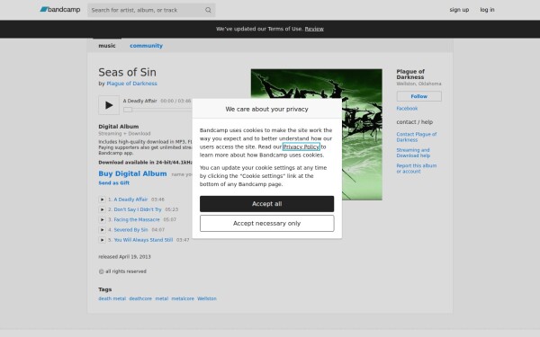Click Accept all cookies button
The width and height of the screenshot is (540, 337).
coord(266,204)
